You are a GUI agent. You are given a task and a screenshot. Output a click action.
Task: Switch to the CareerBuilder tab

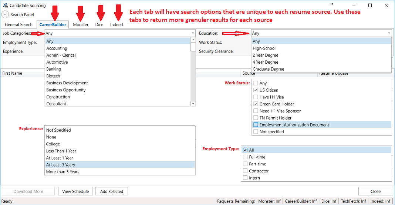pyautogui.click(x=53, y=25)
